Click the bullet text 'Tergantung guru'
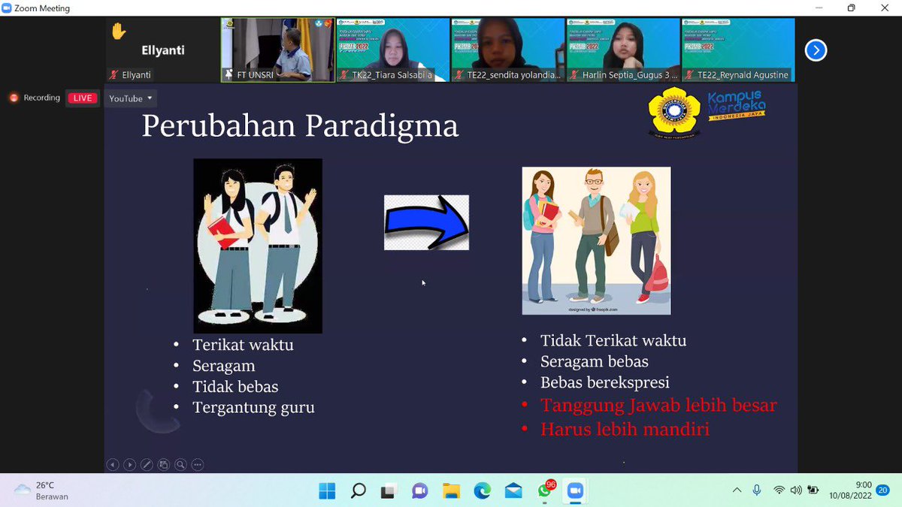 pyautogui.click(x=253, y=408)
